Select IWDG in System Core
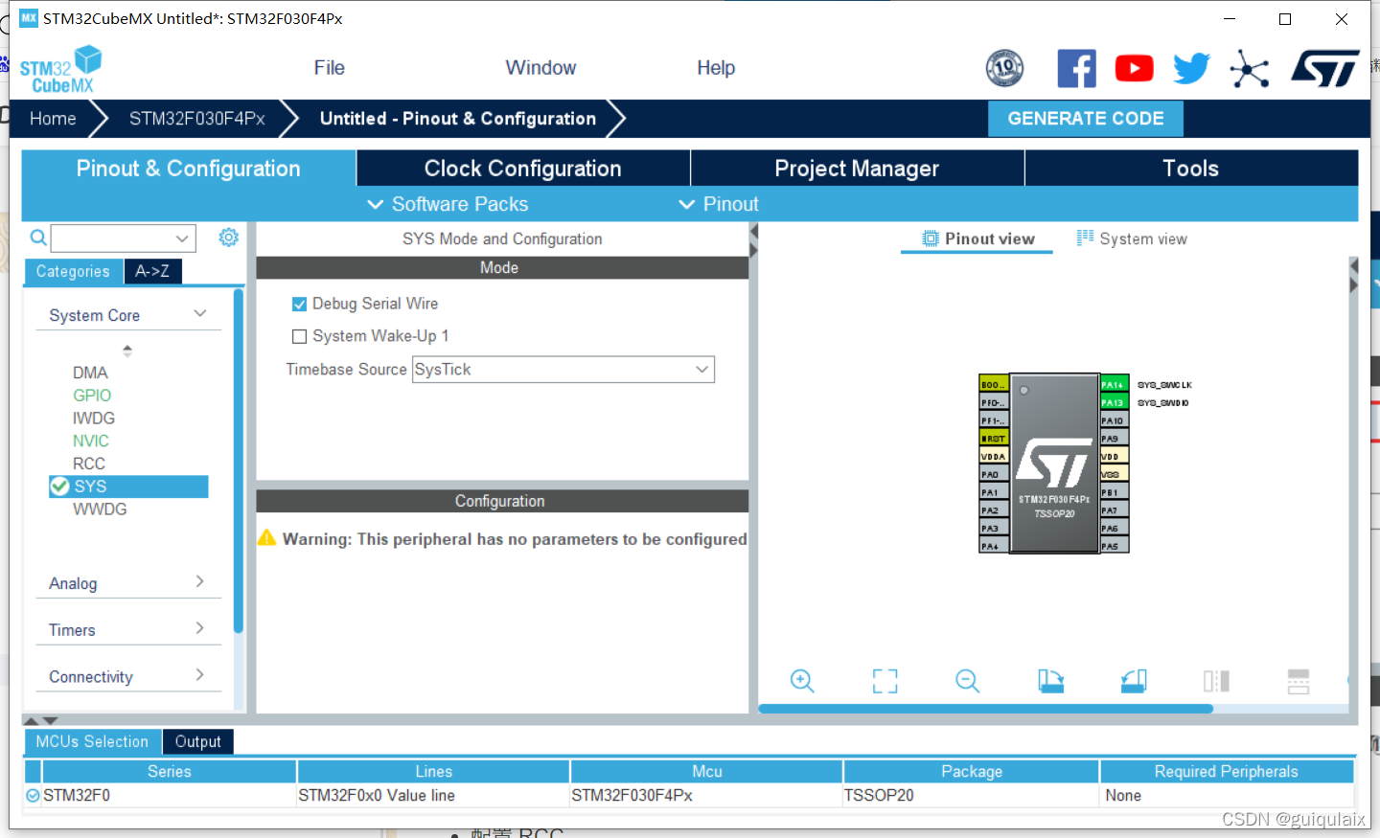This screenshot has width=1380, height=838. [94, 419]
